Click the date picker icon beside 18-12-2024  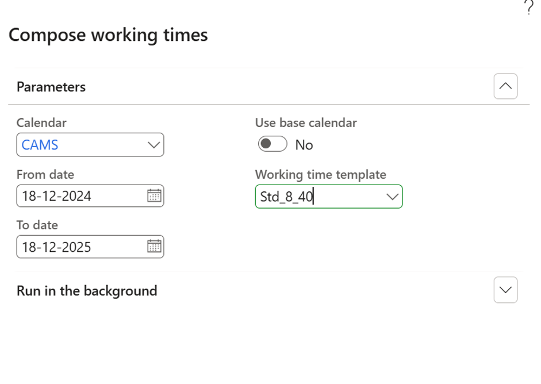tap(154, 195)
